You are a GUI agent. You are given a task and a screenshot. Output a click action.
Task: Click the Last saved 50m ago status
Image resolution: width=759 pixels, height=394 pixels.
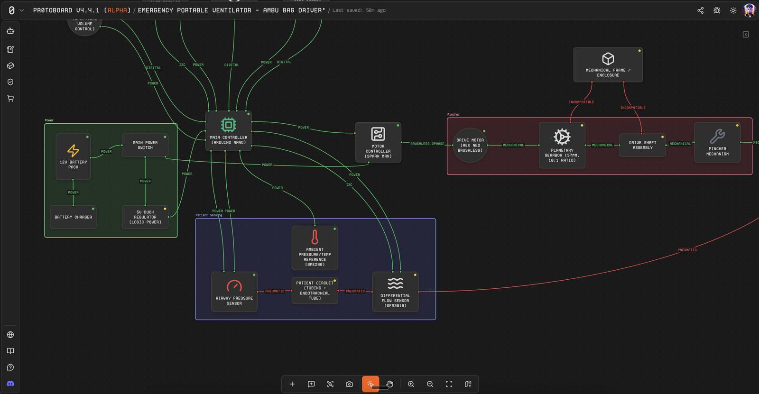[x=359, y=10]
